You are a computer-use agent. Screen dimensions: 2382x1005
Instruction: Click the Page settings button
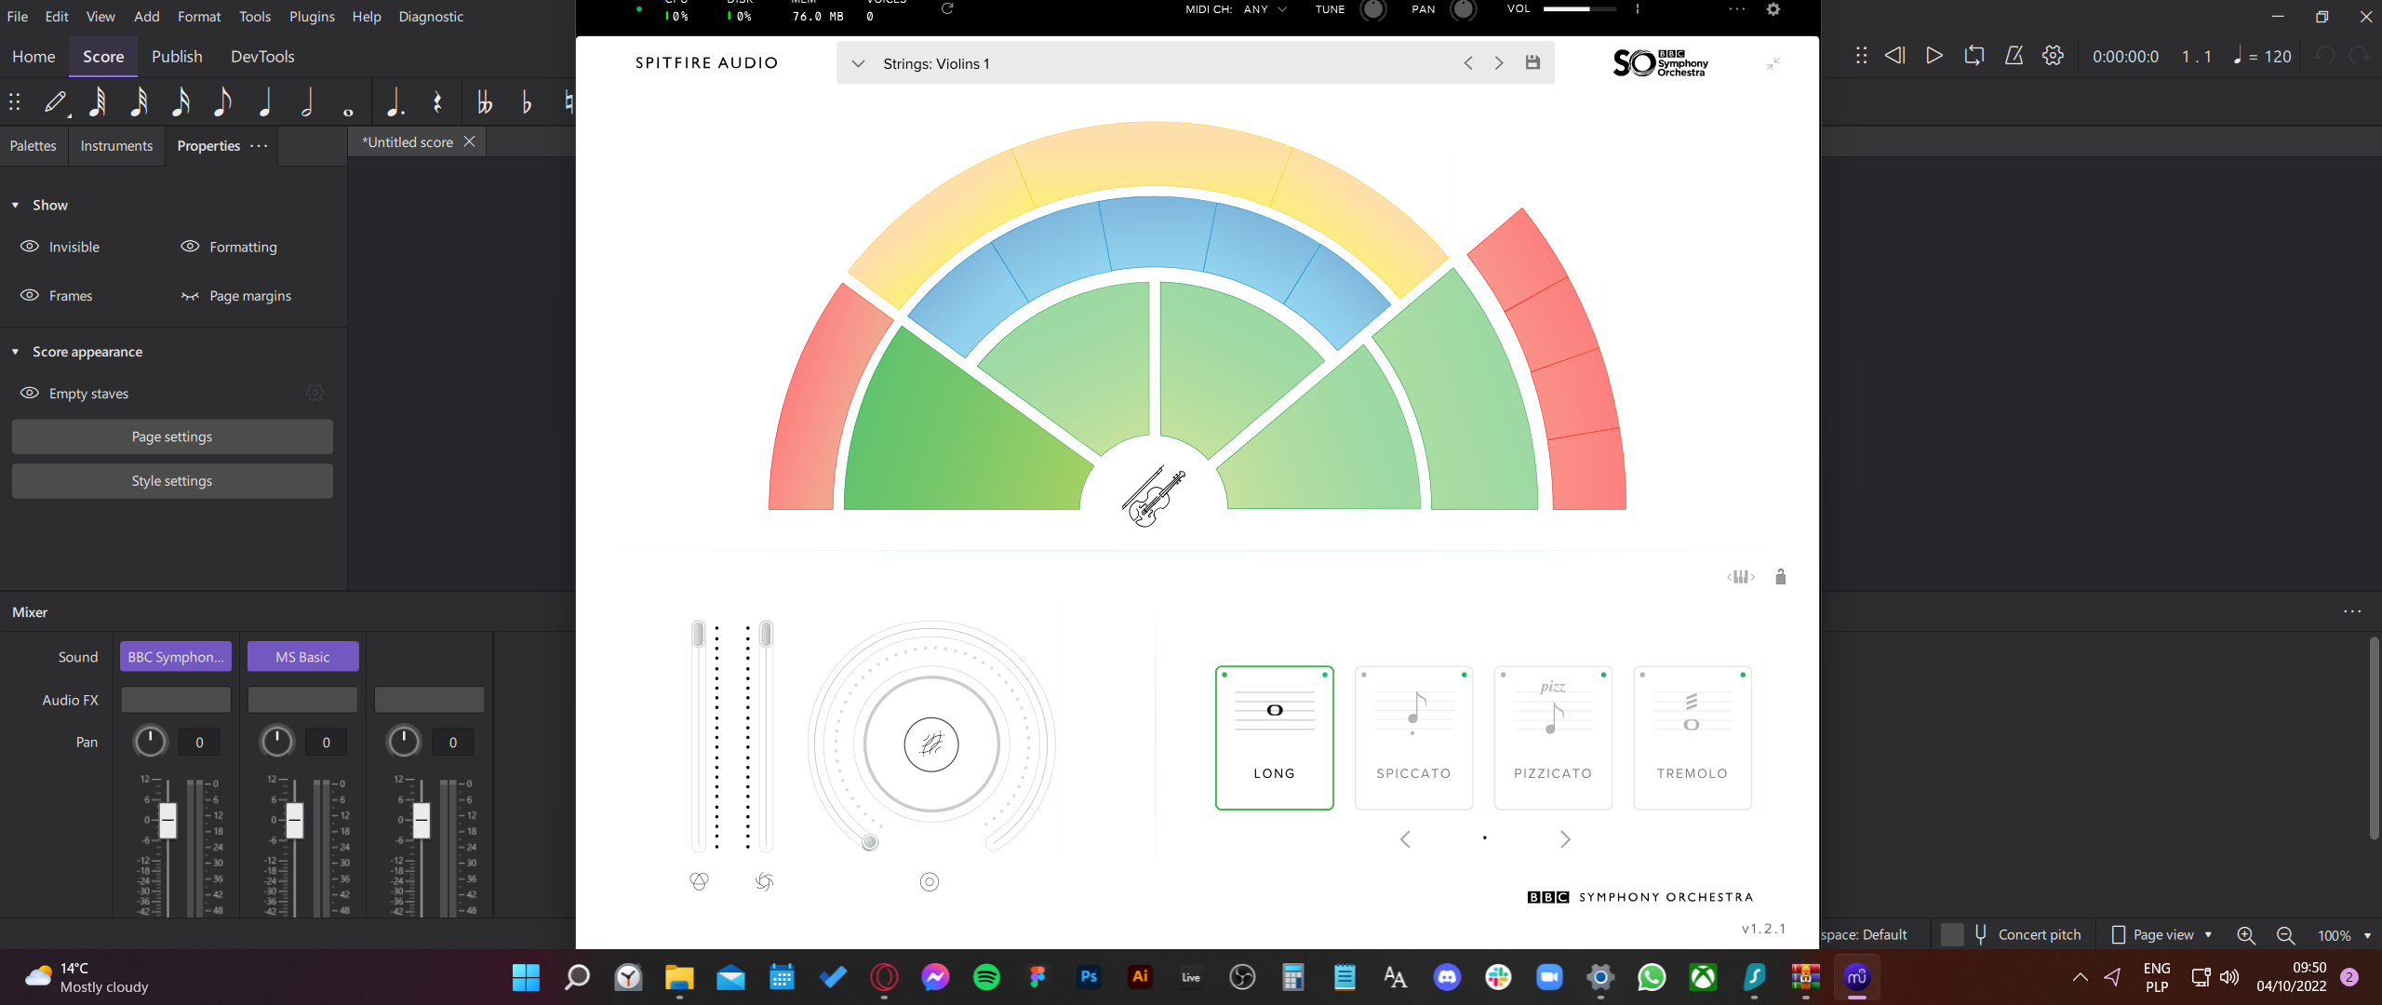tap(171, 435)
